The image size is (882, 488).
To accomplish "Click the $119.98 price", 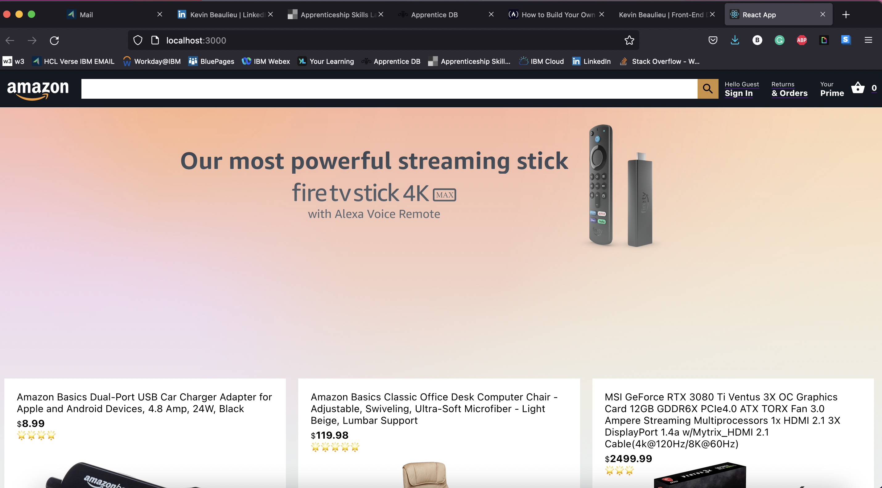I will pyautogui.click(x=329, y=435).
